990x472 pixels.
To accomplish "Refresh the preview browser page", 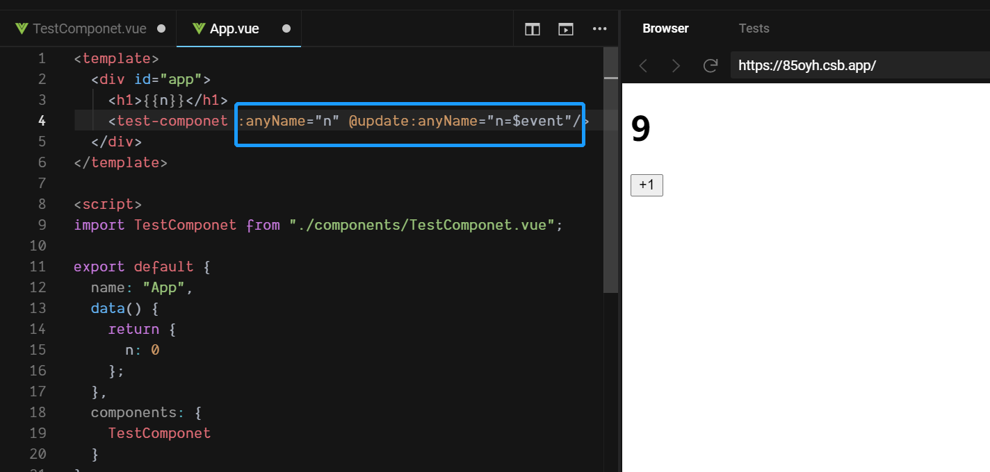I will coord(710,66).
